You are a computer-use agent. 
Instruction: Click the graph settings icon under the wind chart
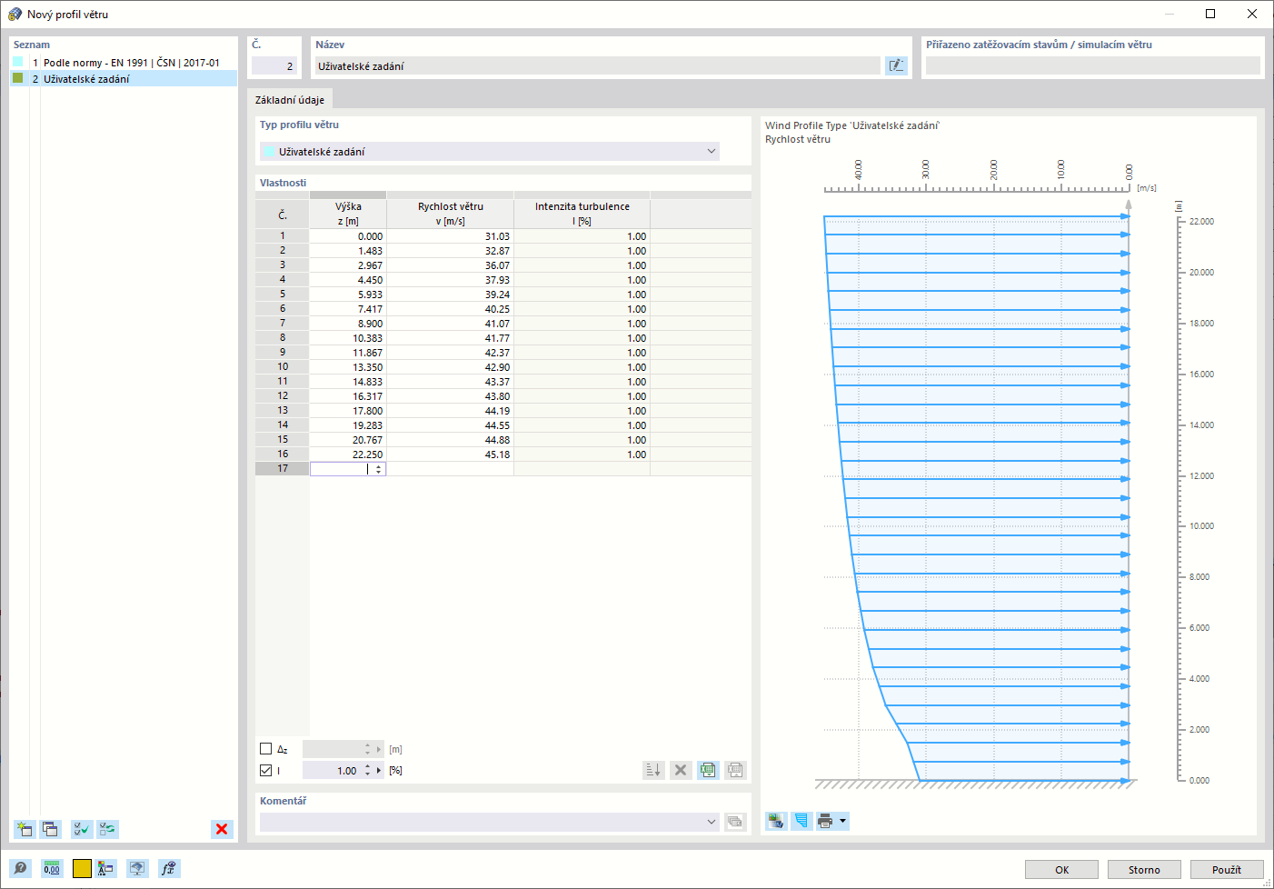coord(776,821)
